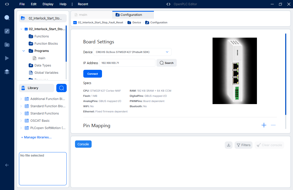This screenshot has height=190, width=293.
Task: Open the Device dropdown
Action: (132, 52)
